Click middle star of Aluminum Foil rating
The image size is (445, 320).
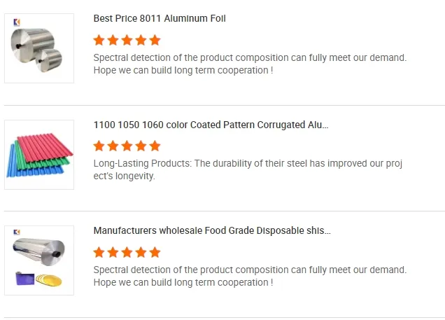127,40
